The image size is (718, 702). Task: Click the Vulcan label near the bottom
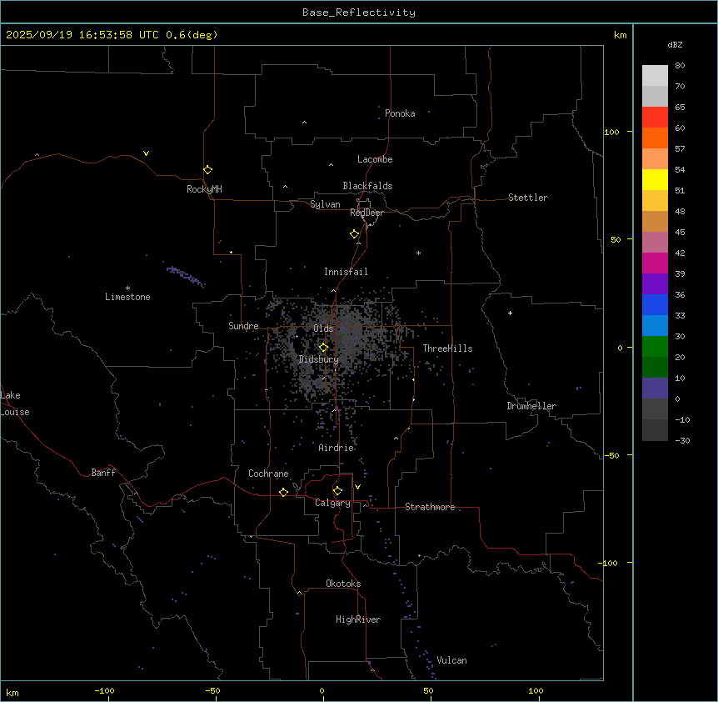click(451, 660)
